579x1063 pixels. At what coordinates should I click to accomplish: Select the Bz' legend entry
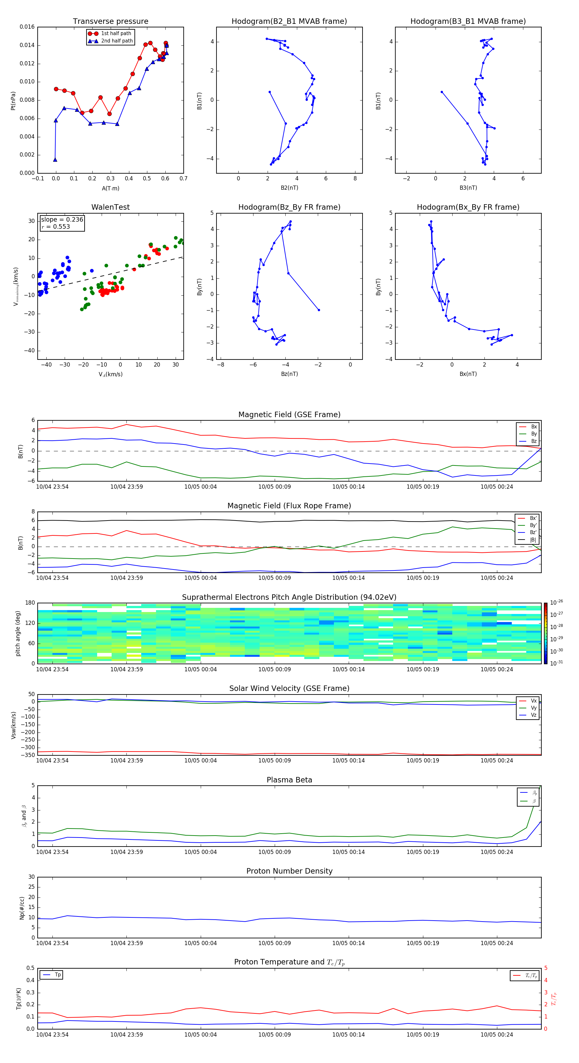click(x=527, y=532)
